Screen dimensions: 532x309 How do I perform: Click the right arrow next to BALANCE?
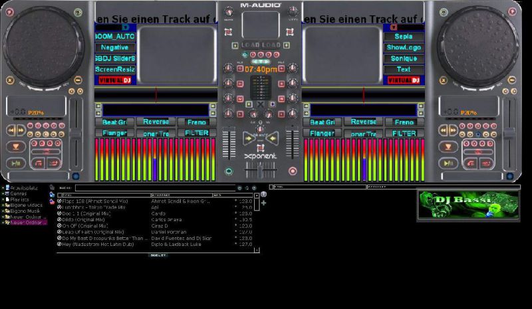point(273,138)
